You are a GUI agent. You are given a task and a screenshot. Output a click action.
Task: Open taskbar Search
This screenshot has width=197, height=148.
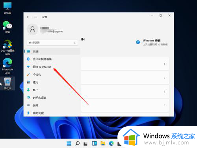point(78,143)
